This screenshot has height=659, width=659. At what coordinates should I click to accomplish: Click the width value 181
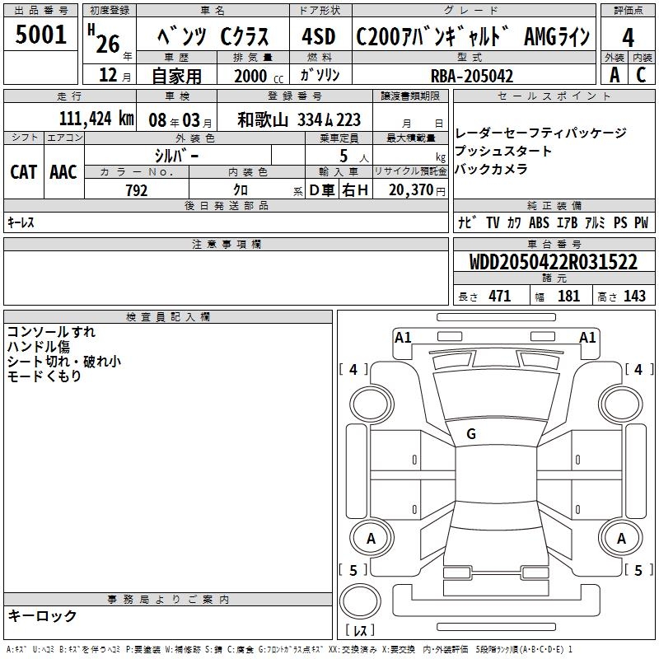[568, 297]
